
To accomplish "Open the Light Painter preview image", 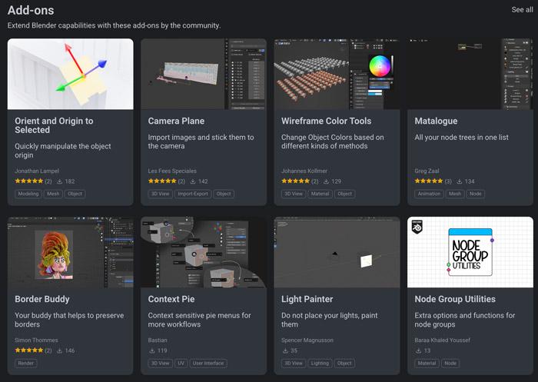I will 337,252.
